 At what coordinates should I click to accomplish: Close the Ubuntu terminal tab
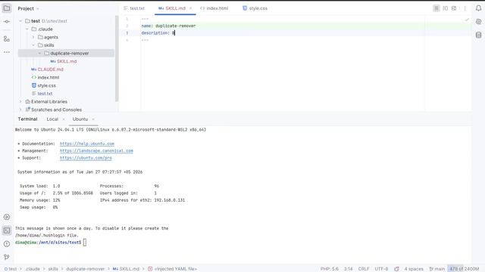tap(93, 119)
